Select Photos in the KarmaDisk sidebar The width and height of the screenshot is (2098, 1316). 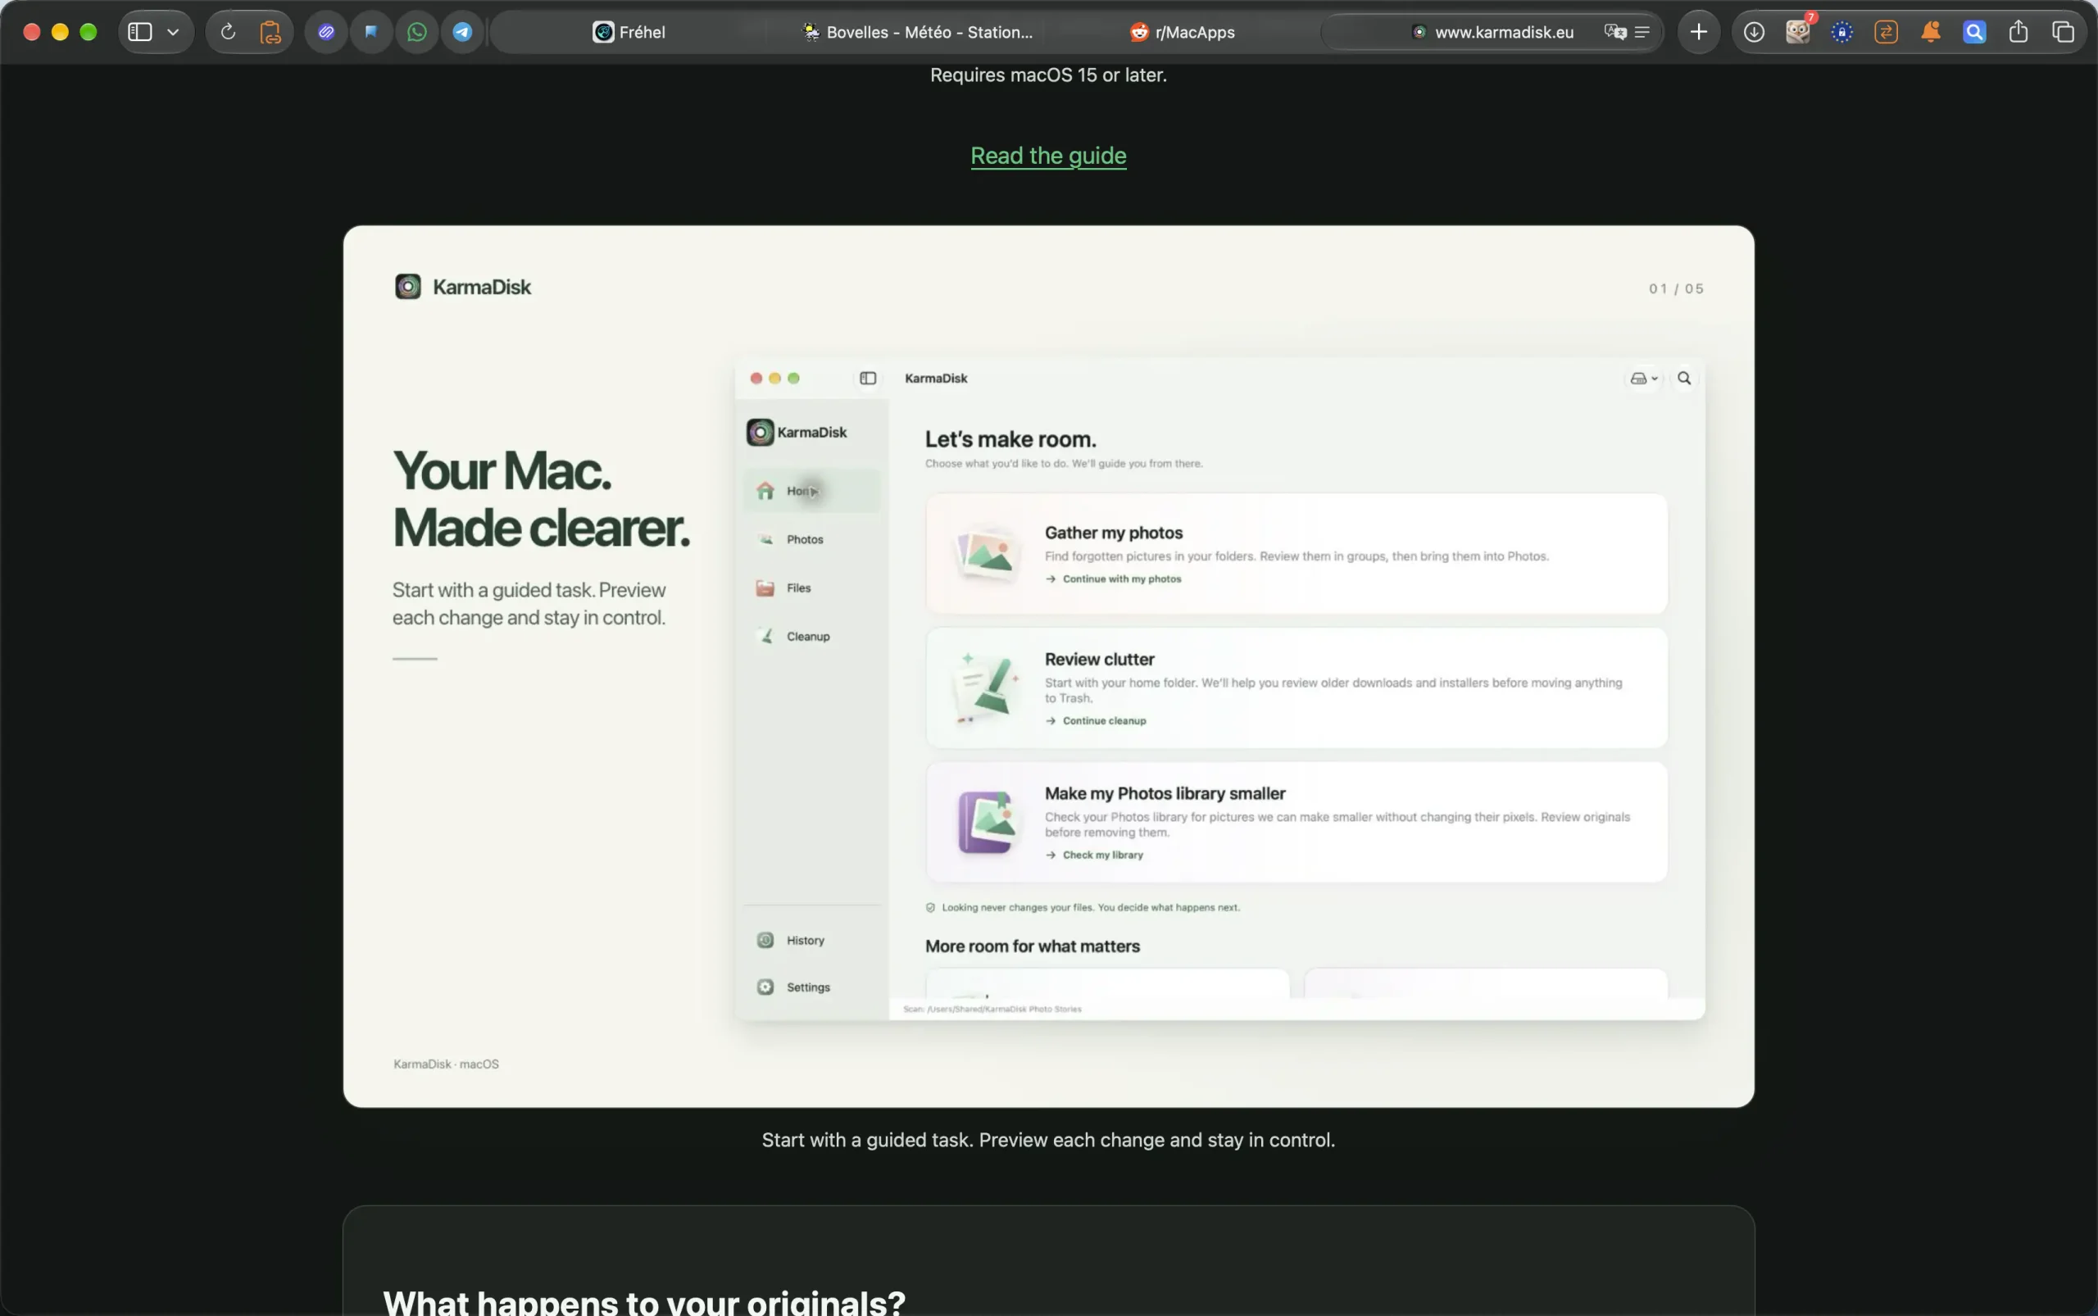pyautogui.click(x=811, y=540)
